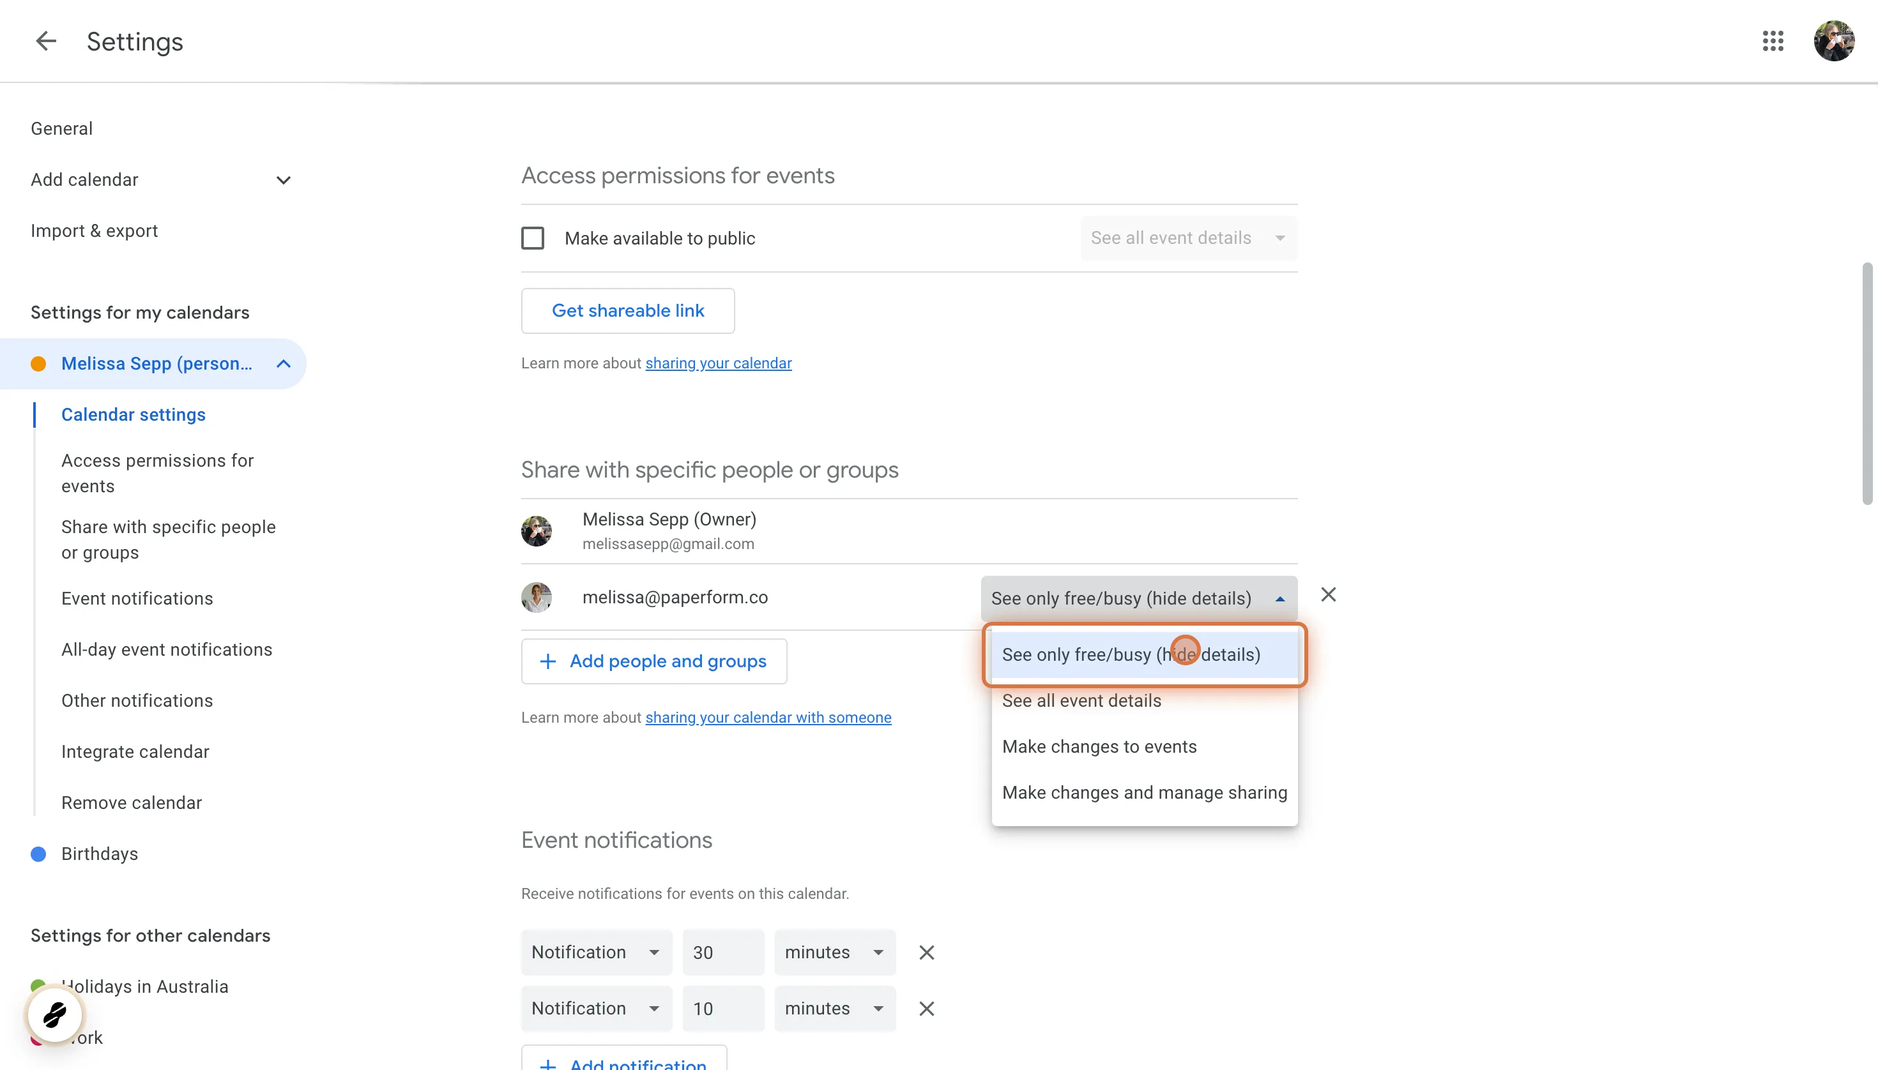Image resolution: width=1878 pixels, height=1070 pixels.
Task: Collapse the Melissa Sepp calendar section
Action: pyautogui.click(x=283, y=364)
